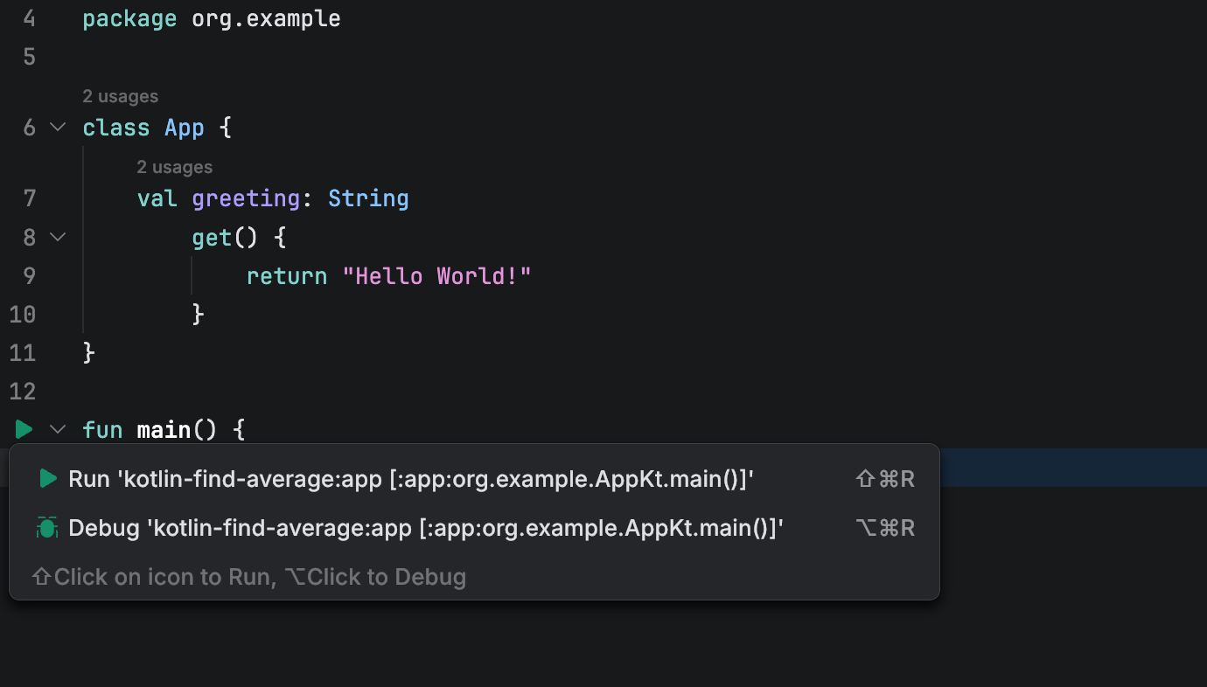Click the green Run gutter icon beside main()
The height and width of the screenshot is (687, 1207).
tap(22, 428)
